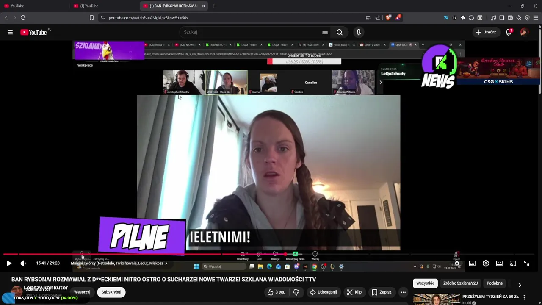
Task: Run search with the magnifier button
Action: tap(340, 32)
